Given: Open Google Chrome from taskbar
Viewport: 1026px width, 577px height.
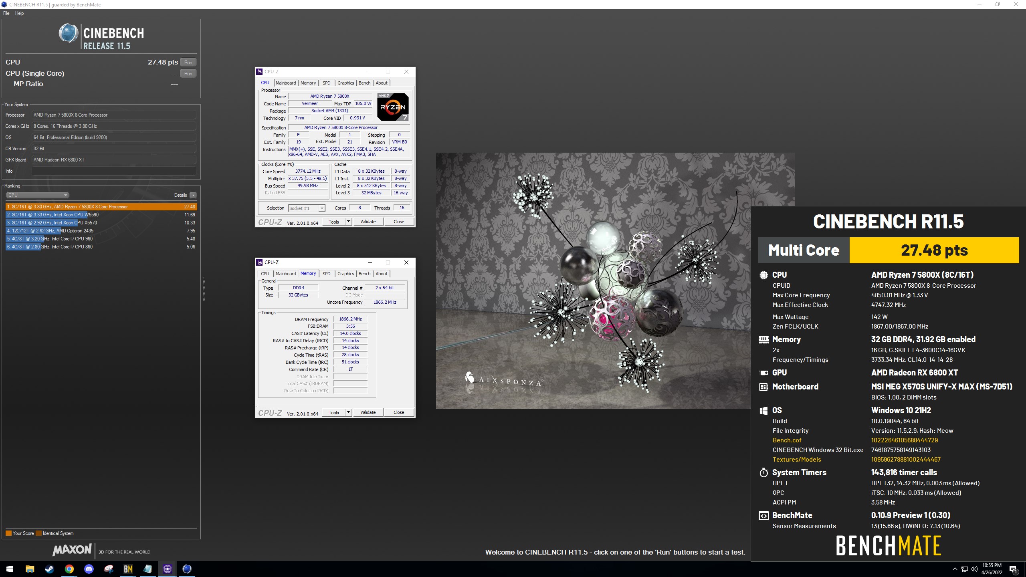Looking at the screenshot, I should click(x=69, y=569).
